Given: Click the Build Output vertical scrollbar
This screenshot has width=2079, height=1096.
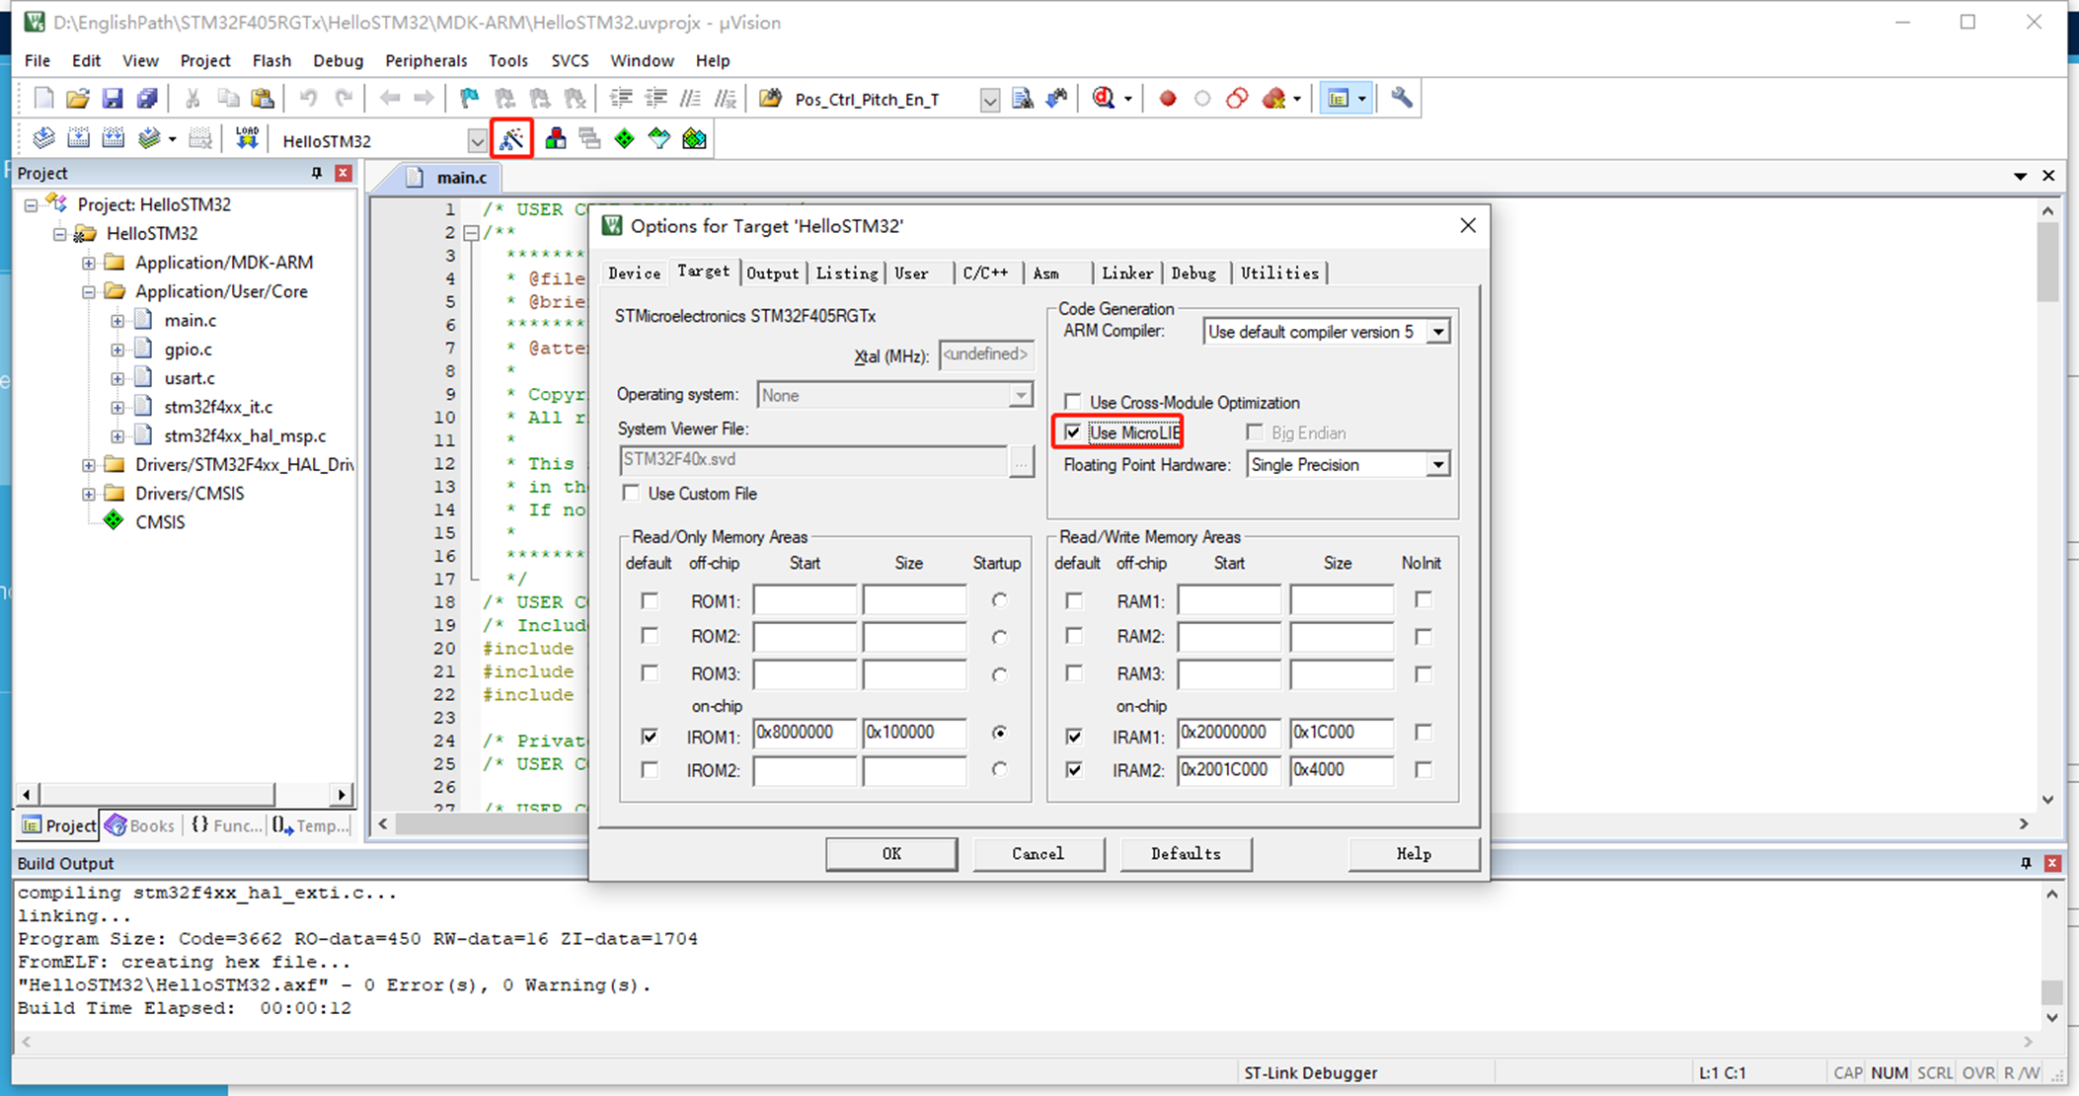Looking at the screenshot, I should 2052,956.
